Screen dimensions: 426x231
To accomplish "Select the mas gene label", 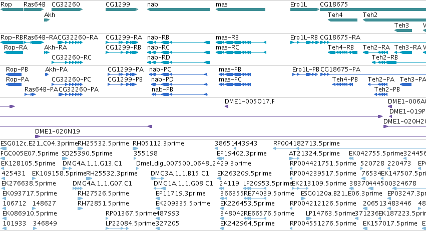I will 222,4.
